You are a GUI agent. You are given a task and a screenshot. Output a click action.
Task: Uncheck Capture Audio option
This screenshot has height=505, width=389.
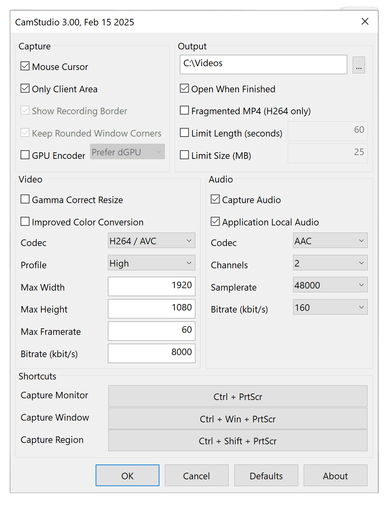[x=215, y=199]
